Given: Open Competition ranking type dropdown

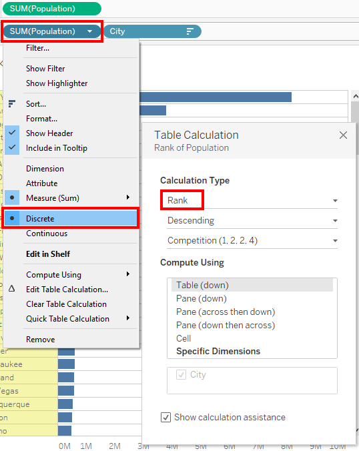Looking at the screenshot, I should 252,240.
